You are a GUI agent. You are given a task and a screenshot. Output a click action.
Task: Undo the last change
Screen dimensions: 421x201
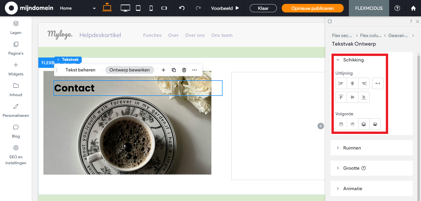point(182,8)
